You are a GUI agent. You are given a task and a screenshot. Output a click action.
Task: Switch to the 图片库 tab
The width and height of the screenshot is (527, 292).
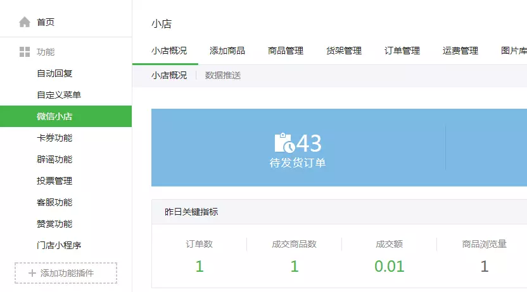(x=514, y=51)
